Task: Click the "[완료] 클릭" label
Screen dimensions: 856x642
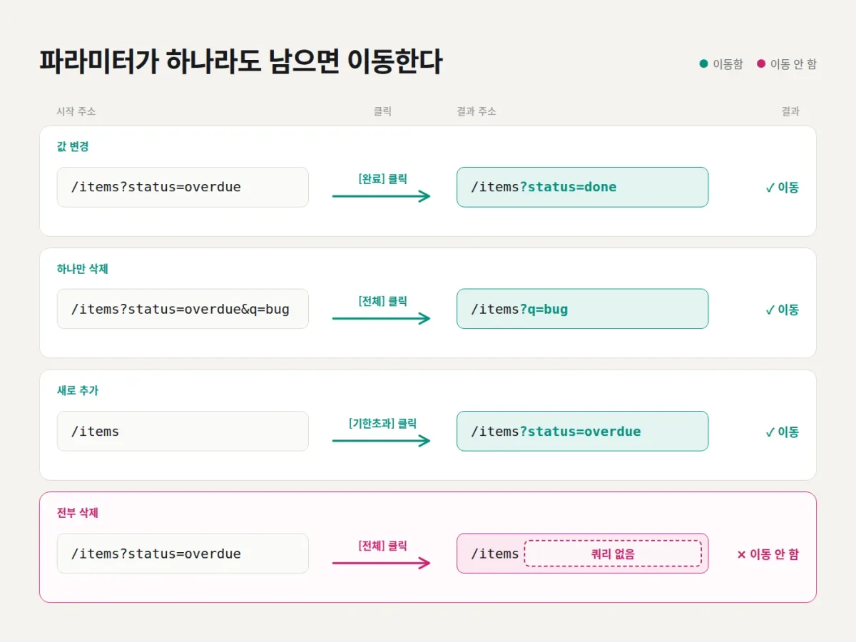Action: (382, 179)
